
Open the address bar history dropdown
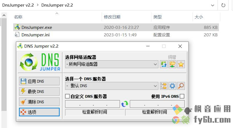[x=213, y=5]
